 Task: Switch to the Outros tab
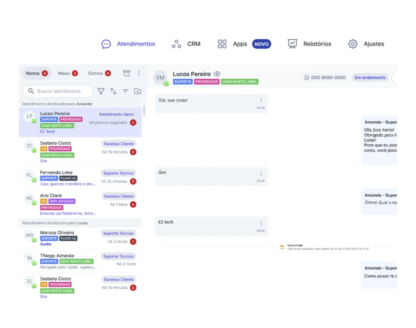[x=99, y=73]
